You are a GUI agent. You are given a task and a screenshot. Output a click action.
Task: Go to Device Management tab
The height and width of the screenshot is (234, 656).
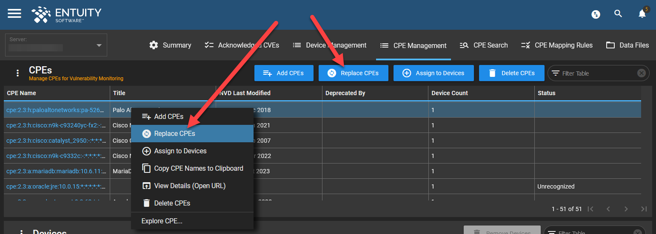point(330,45)
